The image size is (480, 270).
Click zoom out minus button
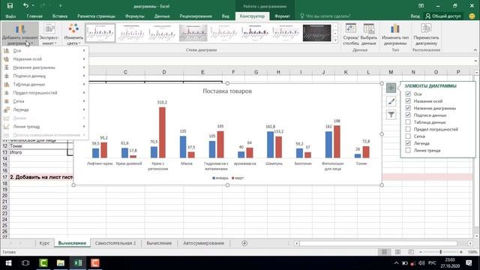tap(421, 252)
